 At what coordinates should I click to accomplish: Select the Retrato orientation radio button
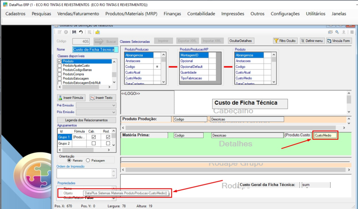pos(69,160)
